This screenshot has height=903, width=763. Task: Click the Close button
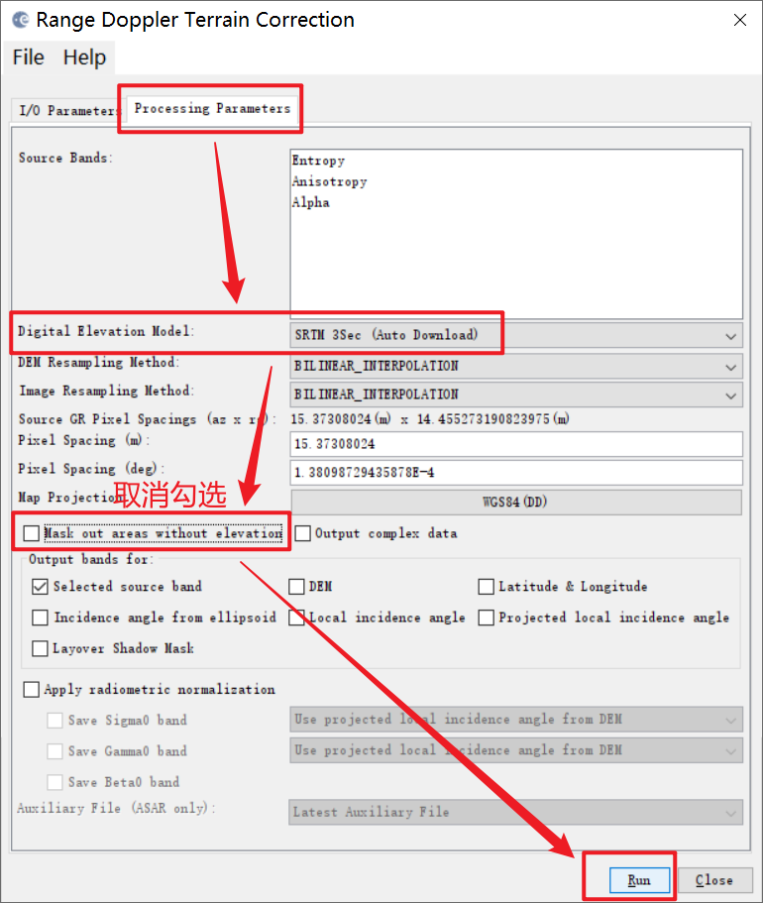714,880
